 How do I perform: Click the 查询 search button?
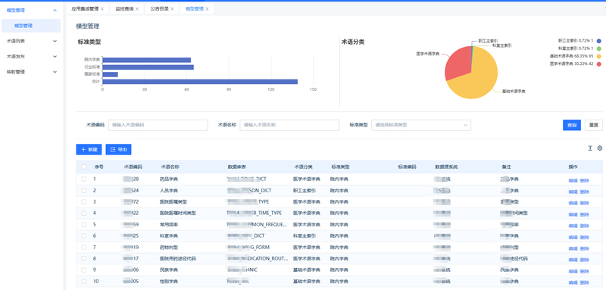[x=572, y=125]
